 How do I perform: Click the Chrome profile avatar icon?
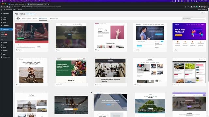205,7
